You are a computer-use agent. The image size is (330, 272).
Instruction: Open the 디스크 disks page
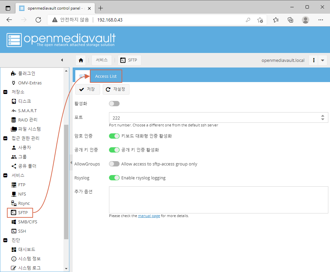(21, 101)
